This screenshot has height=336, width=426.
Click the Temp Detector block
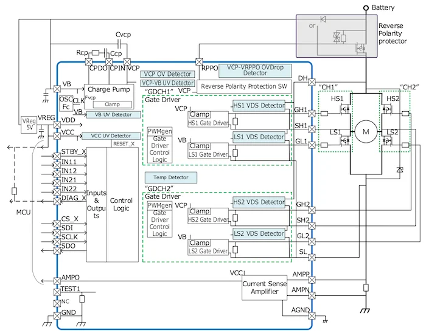coord(166,177)
